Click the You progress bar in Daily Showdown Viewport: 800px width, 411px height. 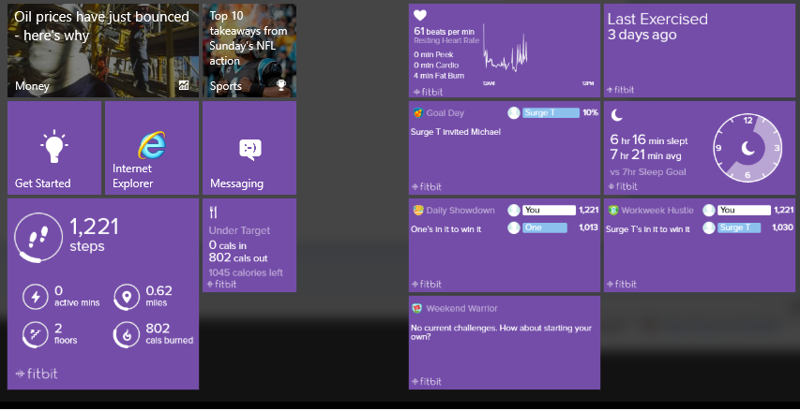(x=549, y=210)
